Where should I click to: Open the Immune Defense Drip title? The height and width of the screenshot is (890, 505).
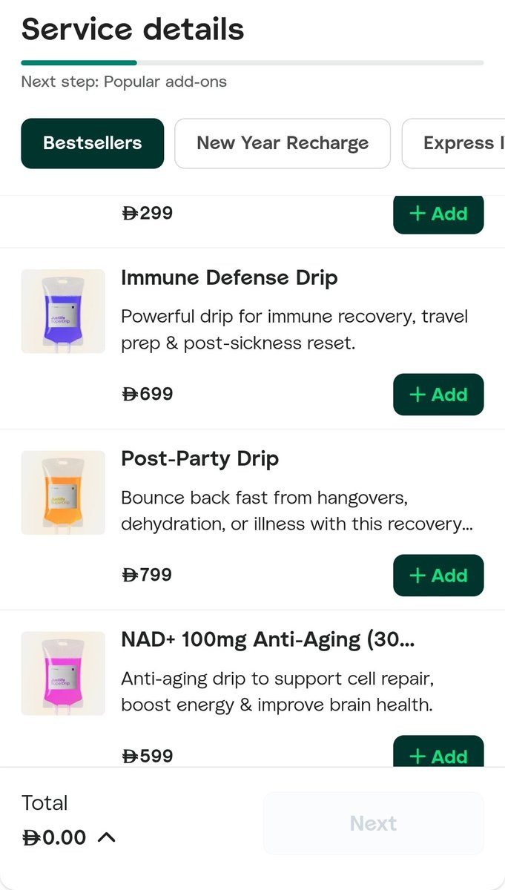pyautogui.click(x=229, y=278)
